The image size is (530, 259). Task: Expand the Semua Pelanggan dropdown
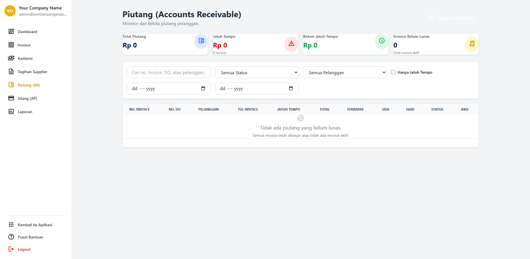[x=344, y=72]
